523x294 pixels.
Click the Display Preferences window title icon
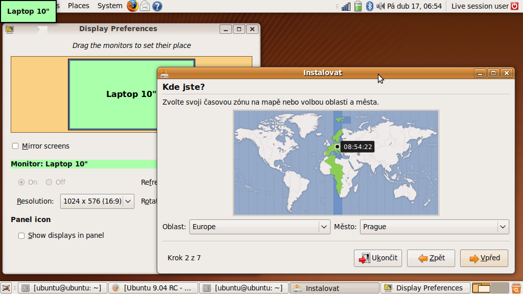(10, 29)
